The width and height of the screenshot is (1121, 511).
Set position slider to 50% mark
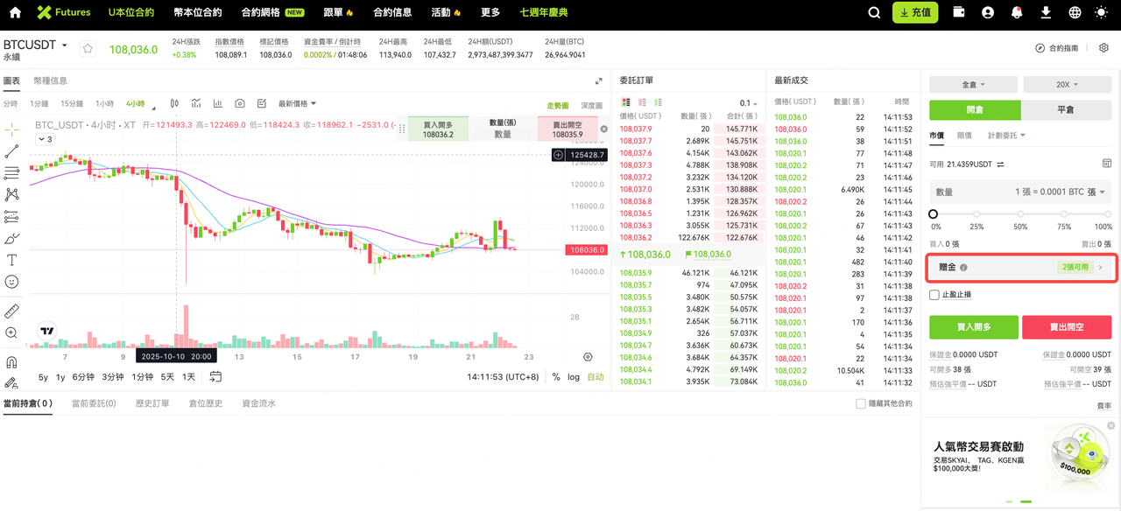click(x=1020, y=214)
